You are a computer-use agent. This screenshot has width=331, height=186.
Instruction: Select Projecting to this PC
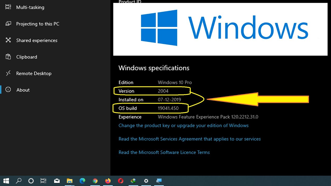point(38,24)
